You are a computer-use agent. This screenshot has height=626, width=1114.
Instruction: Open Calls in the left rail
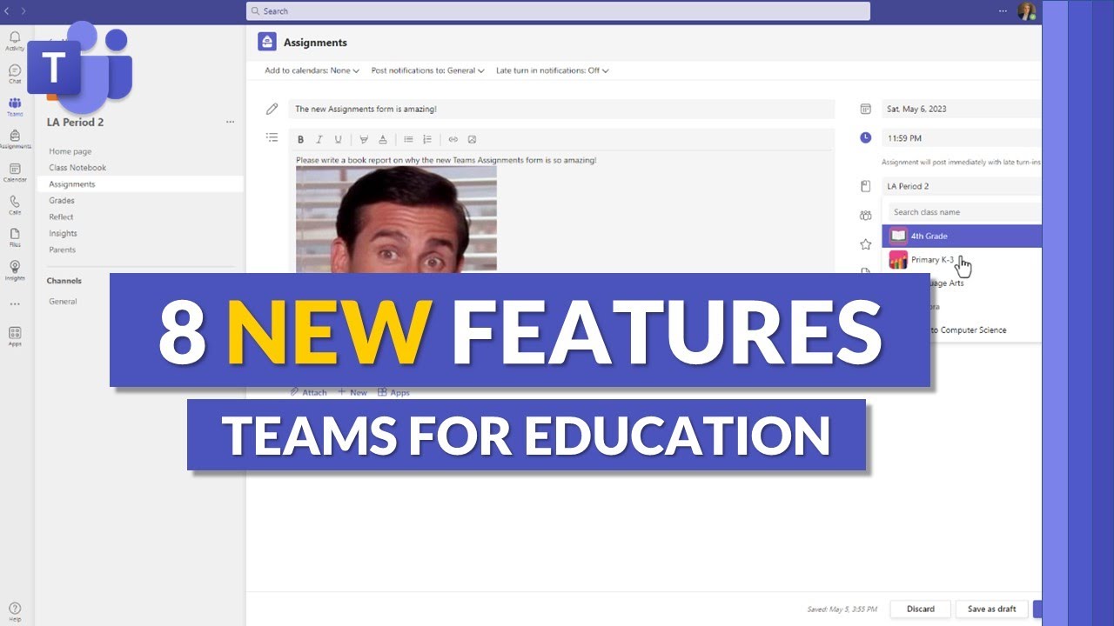pos(15,204)
